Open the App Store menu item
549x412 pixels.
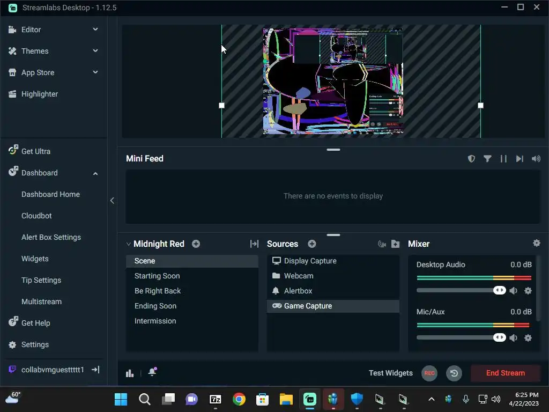38,72
